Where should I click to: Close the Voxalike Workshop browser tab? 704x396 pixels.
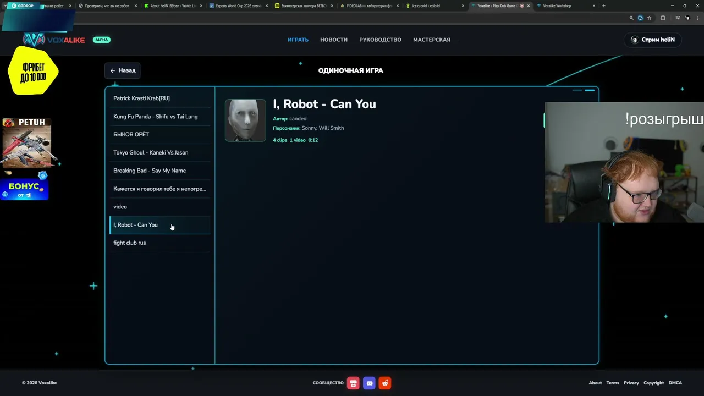coord(594,6)
